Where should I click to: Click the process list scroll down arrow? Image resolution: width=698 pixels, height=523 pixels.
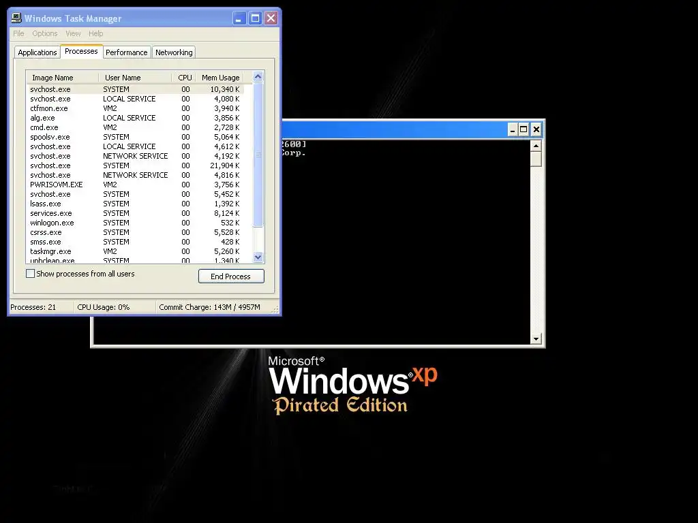coord(258,257)
